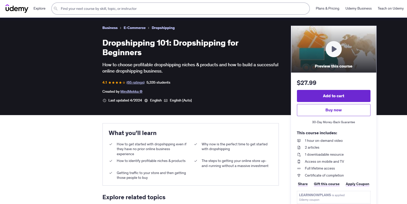Viewport: 407px width, 204px height.
Task: Click the mobile access icon
Action: coord(299,162)
